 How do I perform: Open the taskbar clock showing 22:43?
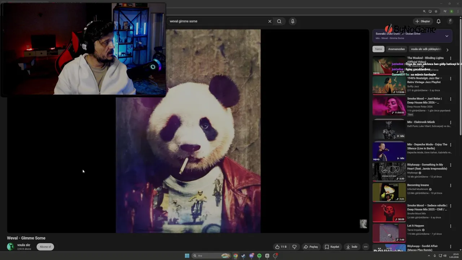454,256
